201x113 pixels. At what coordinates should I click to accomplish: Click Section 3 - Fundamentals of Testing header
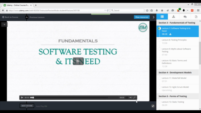[177, 23]
